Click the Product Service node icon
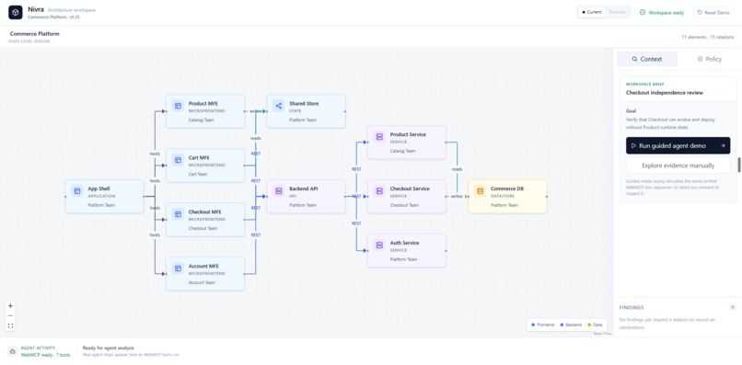This screenshot has width=742, height=365. pos(379,137)
